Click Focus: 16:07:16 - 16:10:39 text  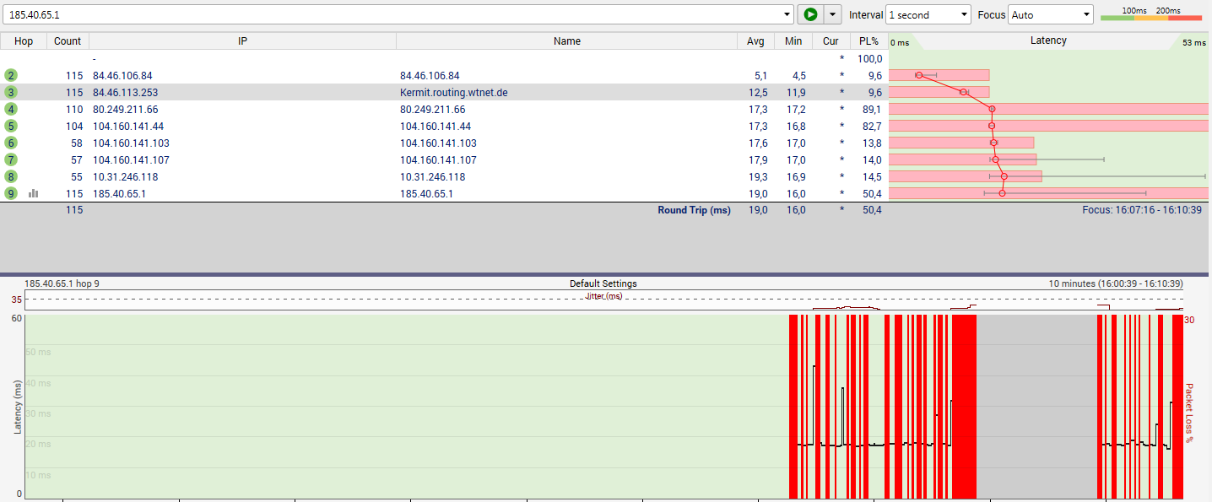1142,210
